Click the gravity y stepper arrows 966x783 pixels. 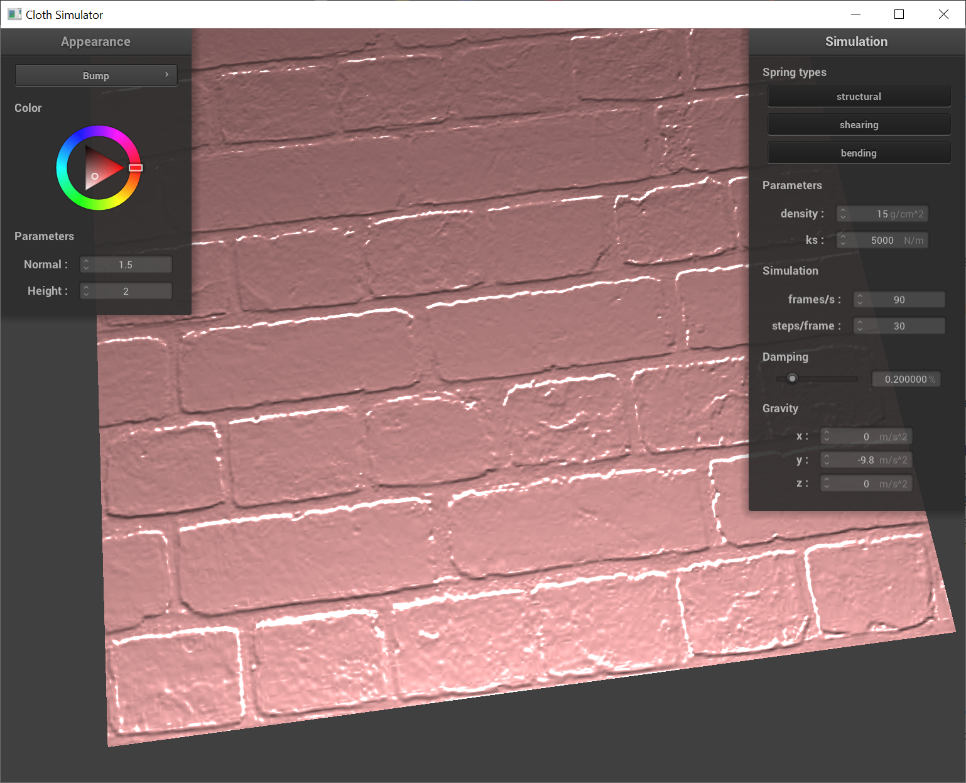tap(827, 460)
